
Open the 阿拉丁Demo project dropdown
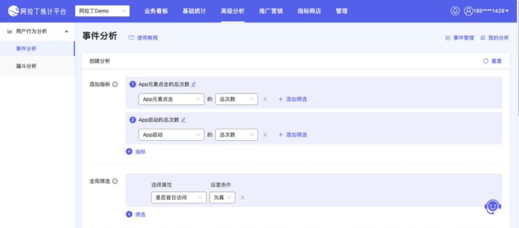click(102, 11)
